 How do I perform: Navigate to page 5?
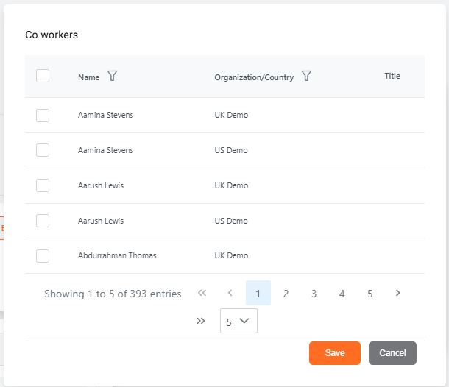pos(370,294)
